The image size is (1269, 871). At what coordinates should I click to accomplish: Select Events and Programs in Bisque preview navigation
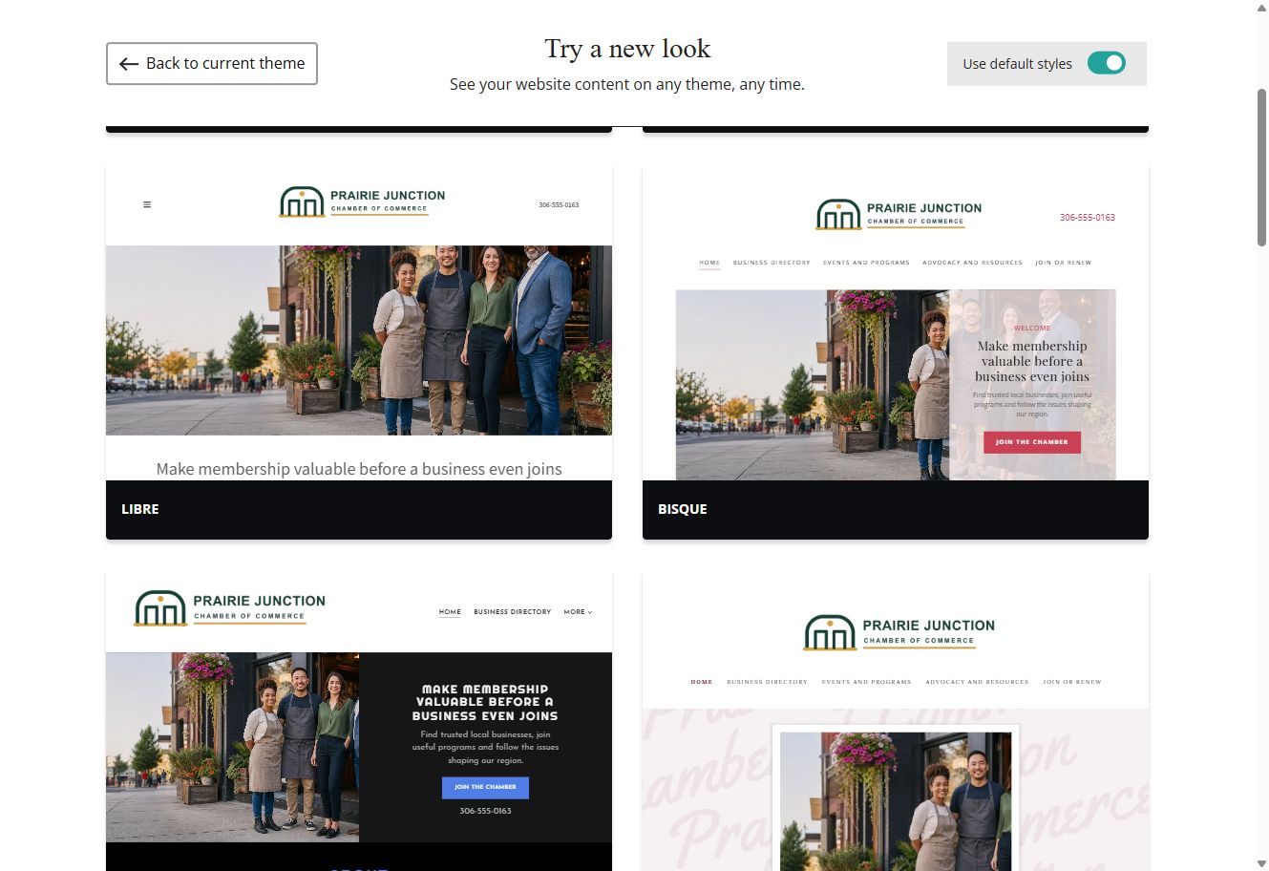[x=866, y=263]
